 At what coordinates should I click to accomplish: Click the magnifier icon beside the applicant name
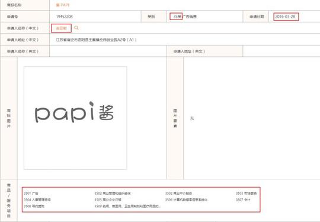click(x=76, y=28)
